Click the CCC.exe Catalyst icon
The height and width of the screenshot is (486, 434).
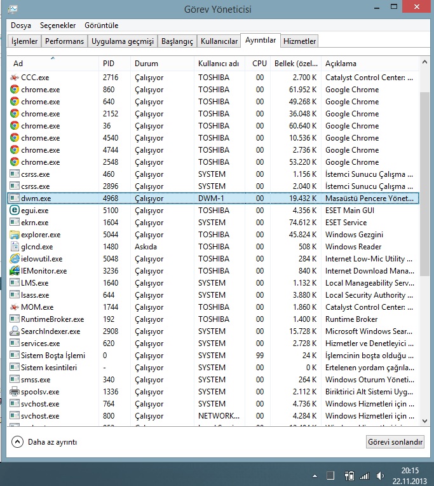click(15, 78)
